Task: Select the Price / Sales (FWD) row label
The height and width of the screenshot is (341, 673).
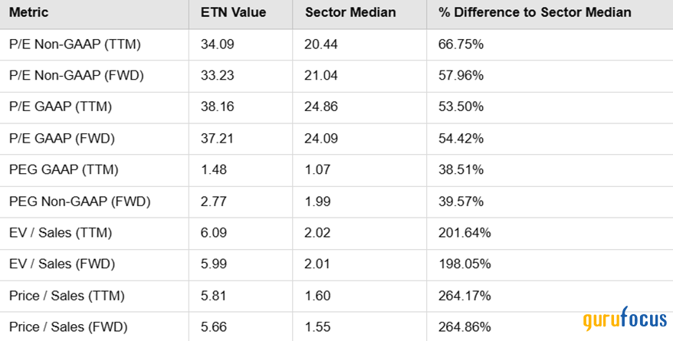Action: pos(67,327)
